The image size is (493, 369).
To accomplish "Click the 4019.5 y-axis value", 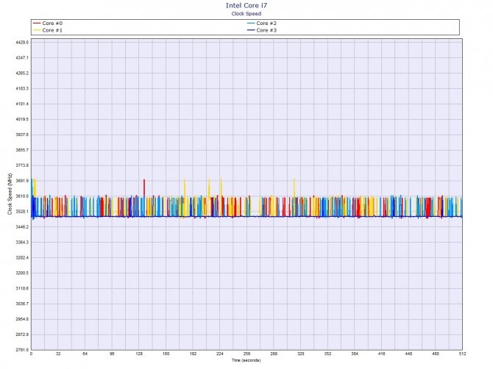I will click(22, 119).
